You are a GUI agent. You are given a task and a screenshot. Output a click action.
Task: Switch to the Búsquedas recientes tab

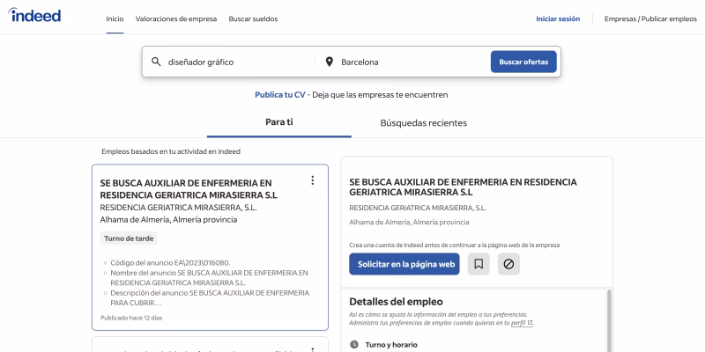424,122
